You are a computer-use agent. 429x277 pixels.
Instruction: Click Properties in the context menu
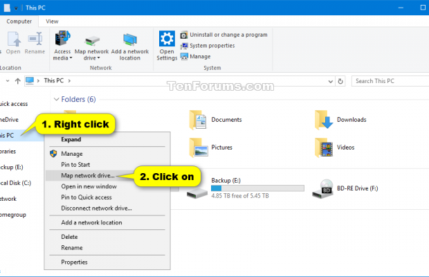point(74,262)
